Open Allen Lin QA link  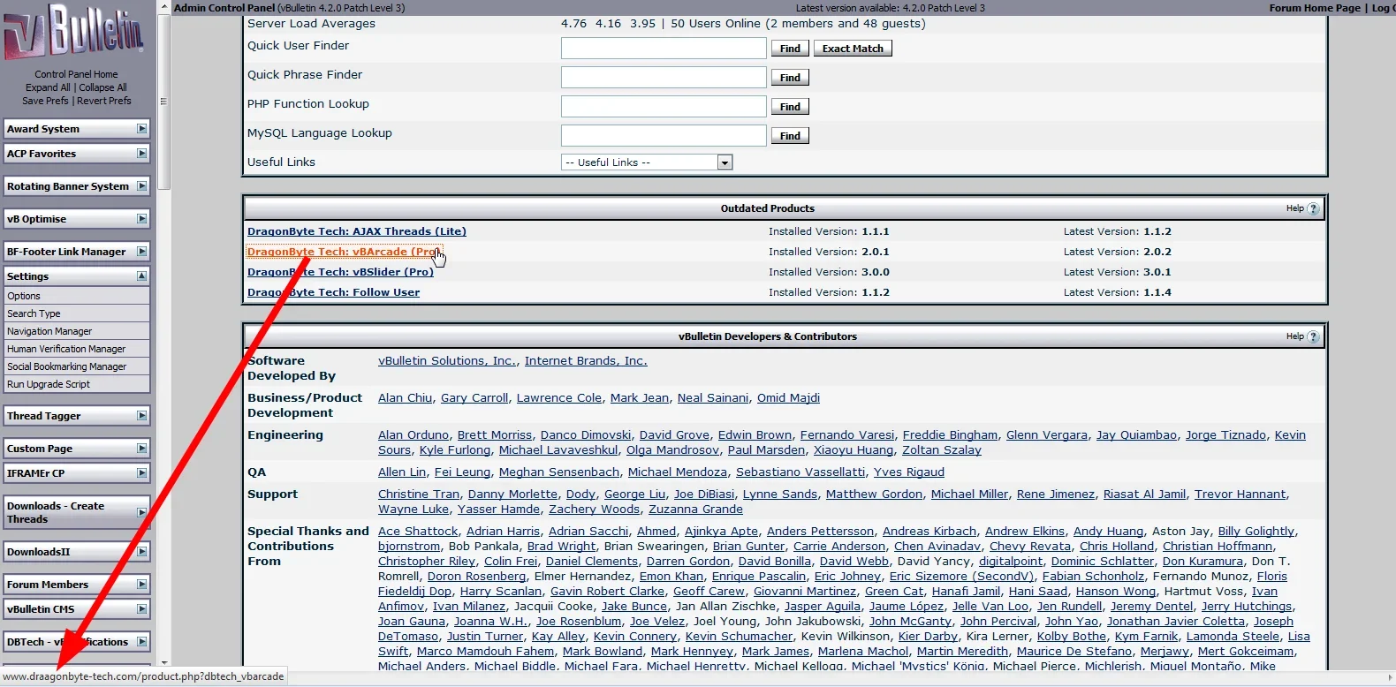[402, 472]
